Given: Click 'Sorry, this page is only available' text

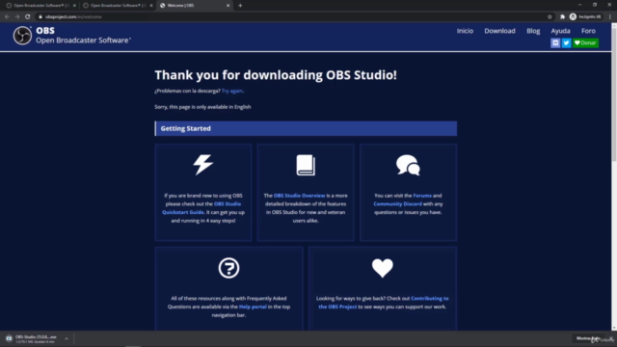Looking at the screenshot, I should (202, 107).
